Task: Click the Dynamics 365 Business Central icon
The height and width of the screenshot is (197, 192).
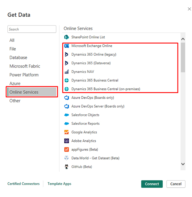Action: pos(66,80)
